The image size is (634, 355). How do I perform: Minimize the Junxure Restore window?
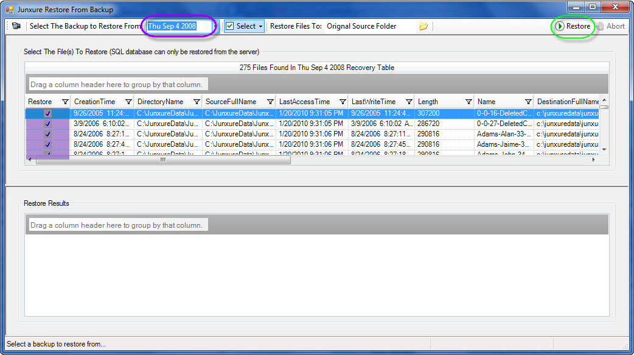[x=577, y=7]
